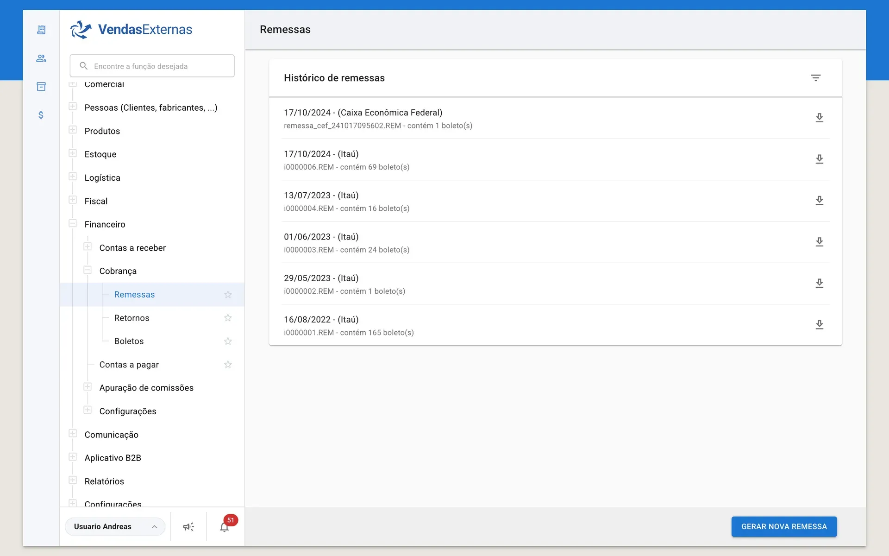The image size is (889, 556).
Task: Click the GERAR NOVA REMESSA button
Action: coord(784,527)
